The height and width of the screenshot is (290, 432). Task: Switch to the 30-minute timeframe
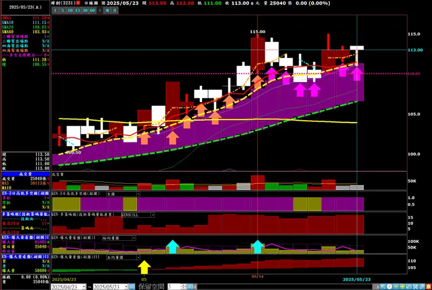pyautogui.click(x=85, y=11)
